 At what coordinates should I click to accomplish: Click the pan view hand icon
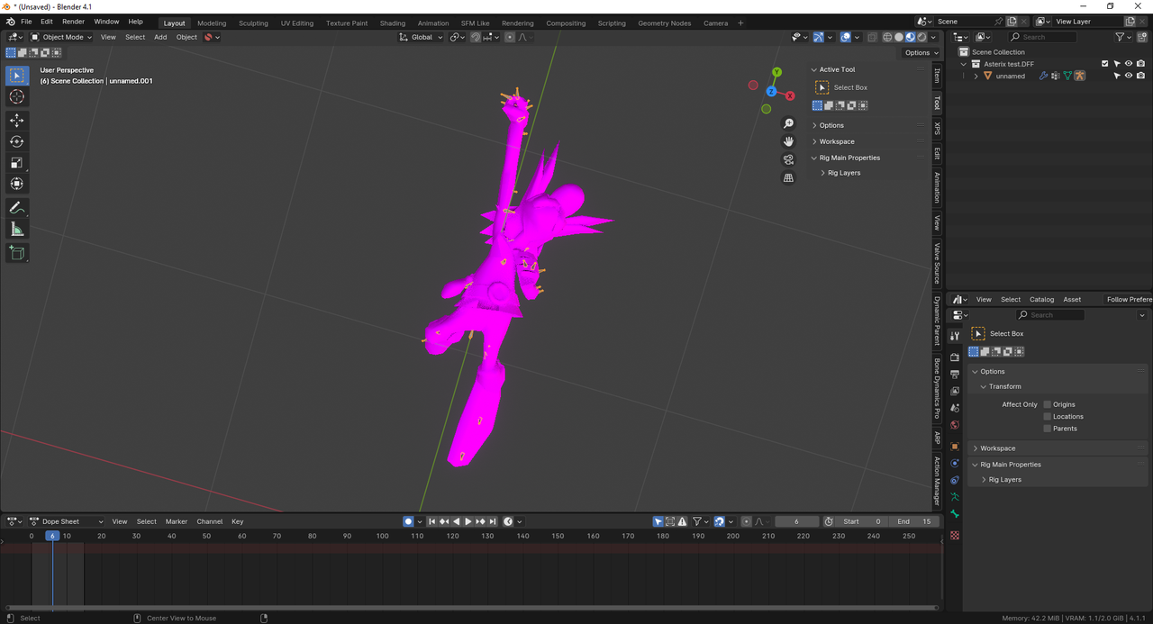point(788,141)
